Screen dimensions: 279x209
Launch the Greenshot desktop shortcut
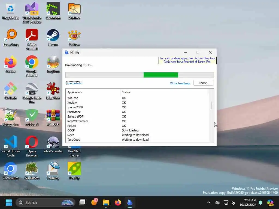(x=53, y=11)
